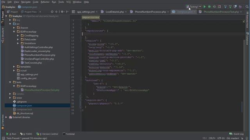Screen dimensions: 250x140
Task: Click the CRLF line separator widget
Action: (212, 138)
